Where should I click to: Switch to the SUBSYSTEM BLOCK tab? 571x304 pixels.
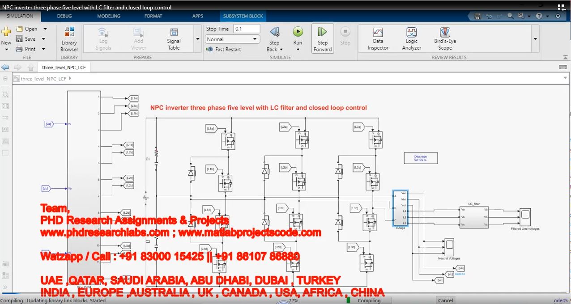(x=243, y=16)
